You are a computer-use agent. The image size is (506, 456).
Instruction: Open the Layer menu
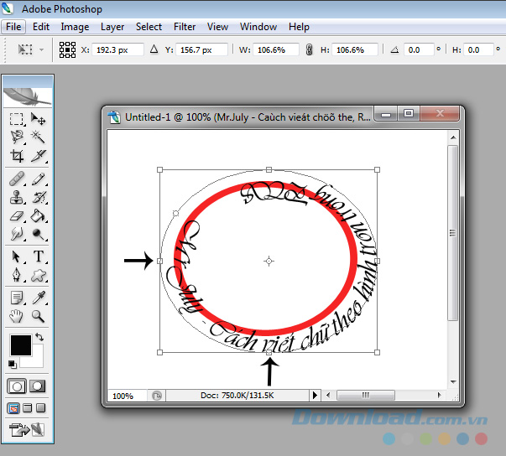[112, 27]
